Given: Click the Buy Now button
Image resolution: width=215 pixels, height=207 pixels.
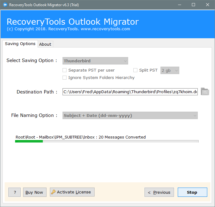Looking at the screenshot, I should point(35,192).
